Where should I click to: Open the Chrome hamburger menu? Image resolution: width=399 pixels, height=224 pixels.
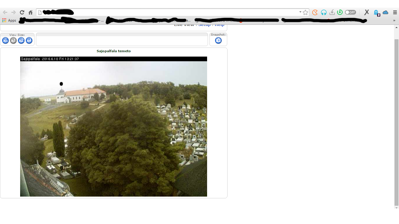coord(395,12)
